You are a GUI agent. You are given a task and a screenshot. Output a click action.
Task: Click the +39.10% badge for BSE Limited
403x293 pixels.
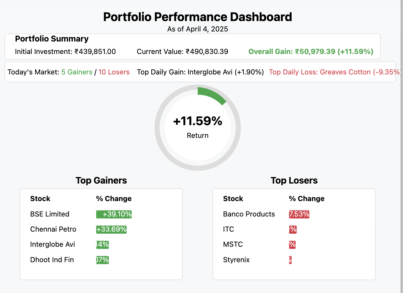coord(114,214)
